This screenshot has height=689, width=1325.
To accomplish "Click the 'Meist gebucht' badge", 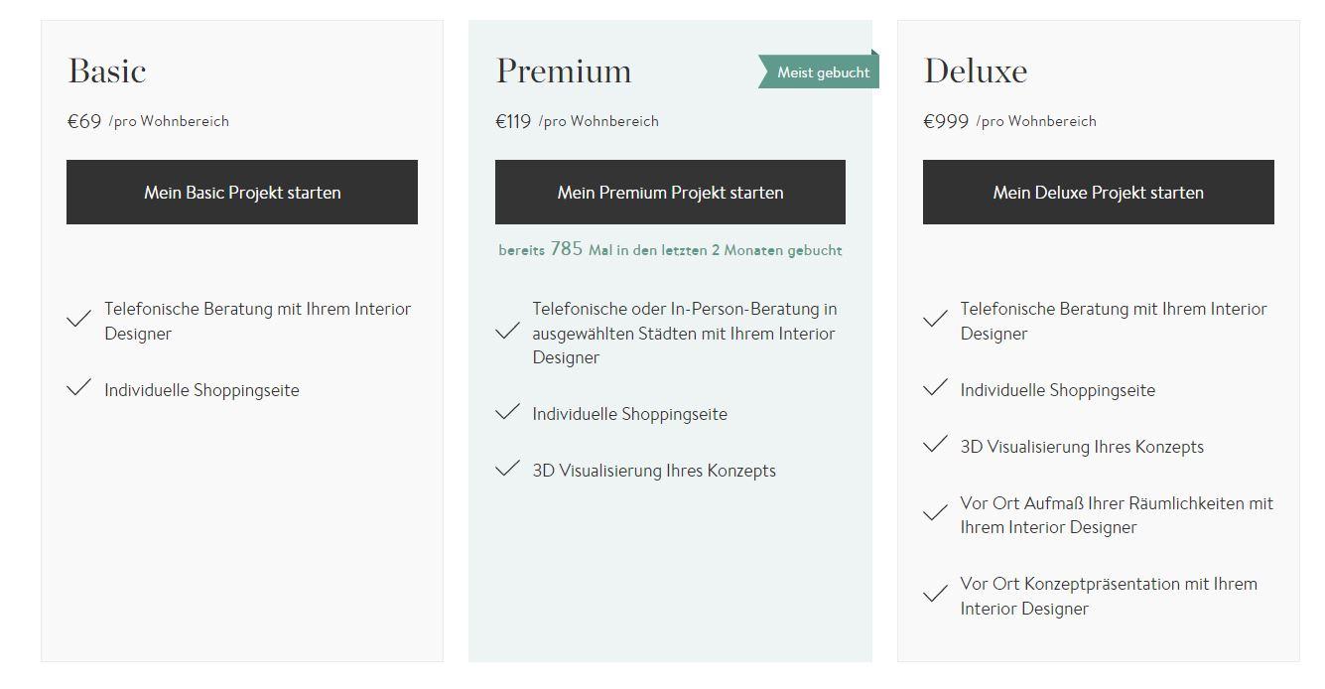I will pyautogui.click(x=820, y=71).
